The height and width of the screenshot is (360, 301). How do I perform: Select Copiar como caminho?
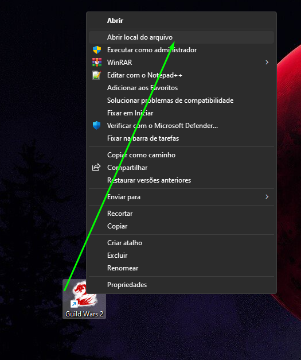point(181,155)
